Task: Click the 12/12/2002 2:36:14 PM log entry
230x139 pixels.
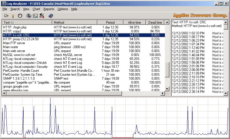Action: 197,92
